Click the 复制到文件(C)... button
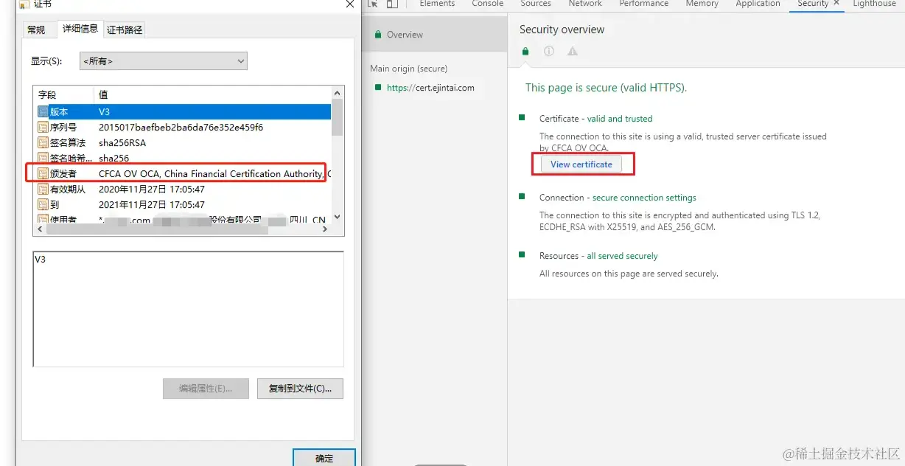 pyautogui.click(x=300, y=389)
